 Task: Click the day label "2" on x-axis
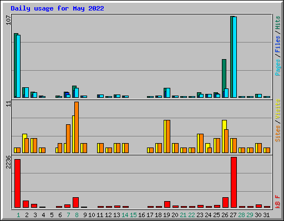[27, 215]
